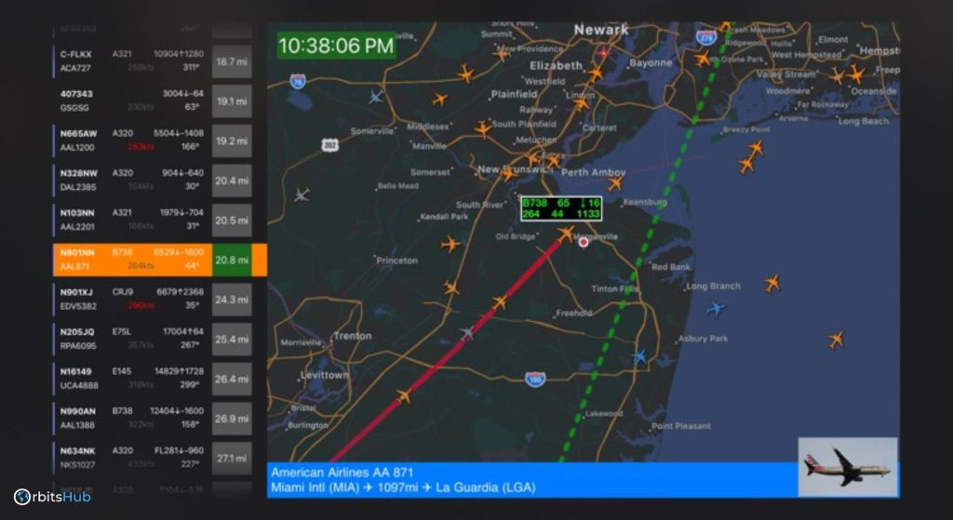Click the 26.4 mi distance badge
Viewport: 953px width, 520px height.
coord(232,379)
